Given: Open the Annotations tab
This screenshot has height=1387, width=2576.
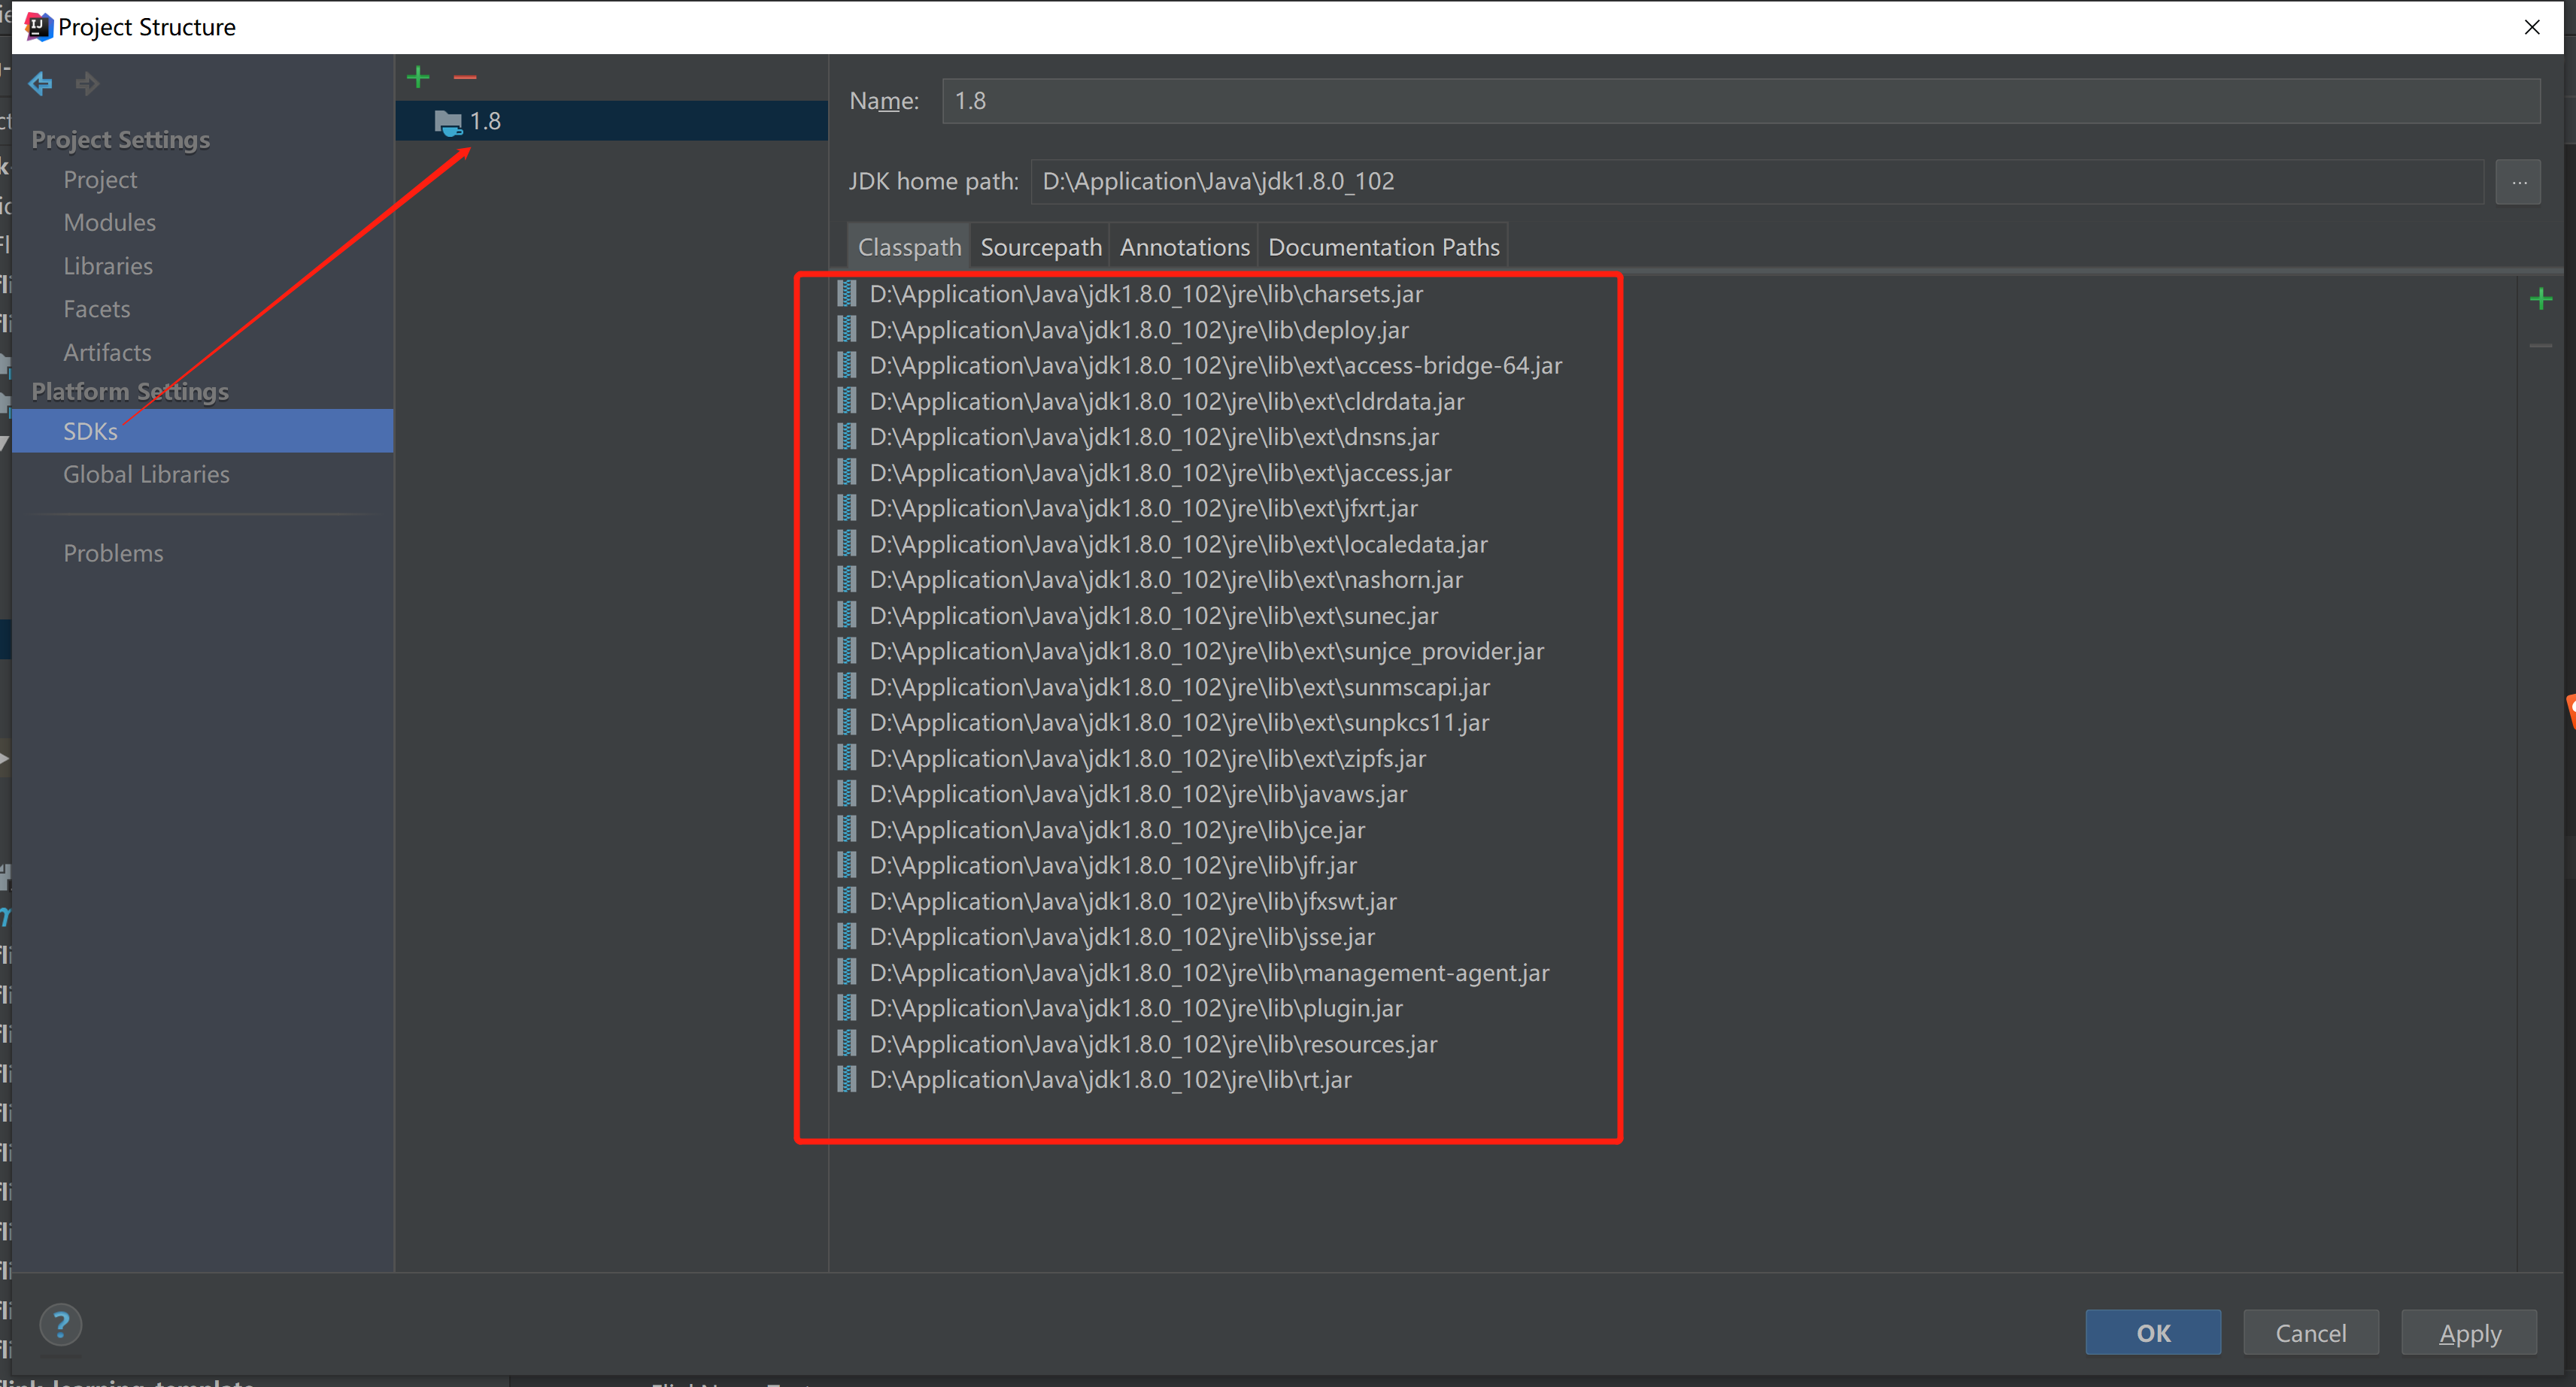Looking at the screenshot, I should [1184, 247].
